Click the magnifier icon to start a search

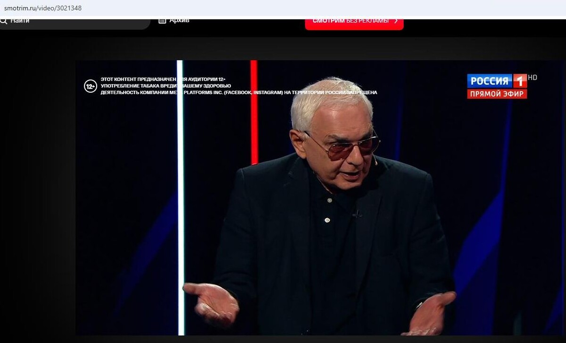[x=4, y=20]
